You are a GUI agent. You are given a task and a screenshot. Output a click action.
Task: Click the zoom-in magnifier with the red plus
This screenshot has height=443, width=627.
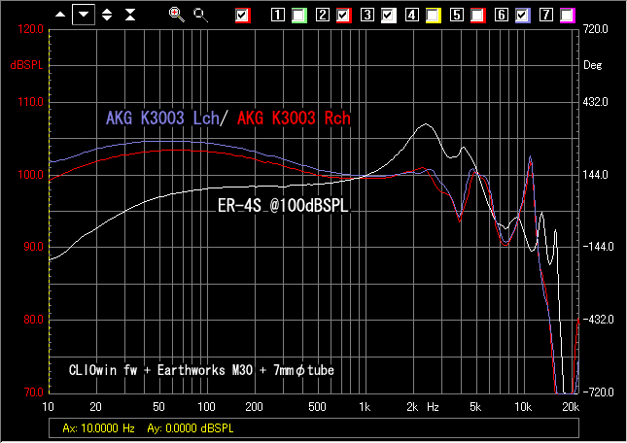point(176,15)
